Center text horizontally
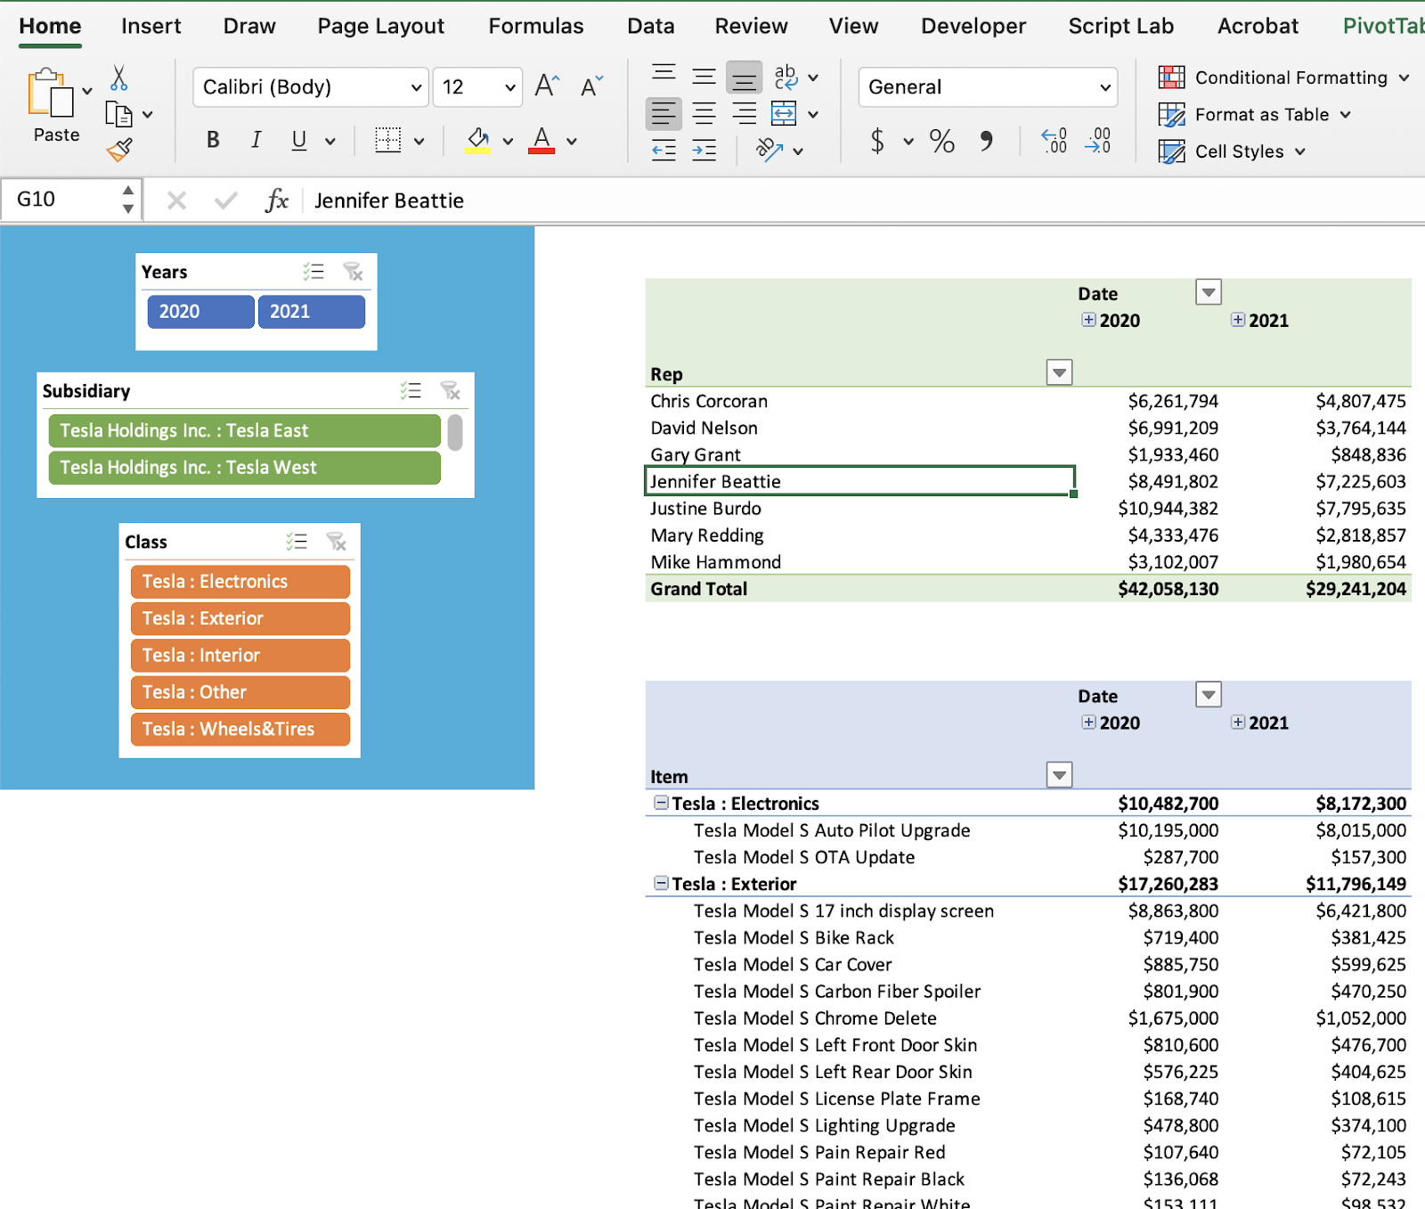 click(704, 114)
